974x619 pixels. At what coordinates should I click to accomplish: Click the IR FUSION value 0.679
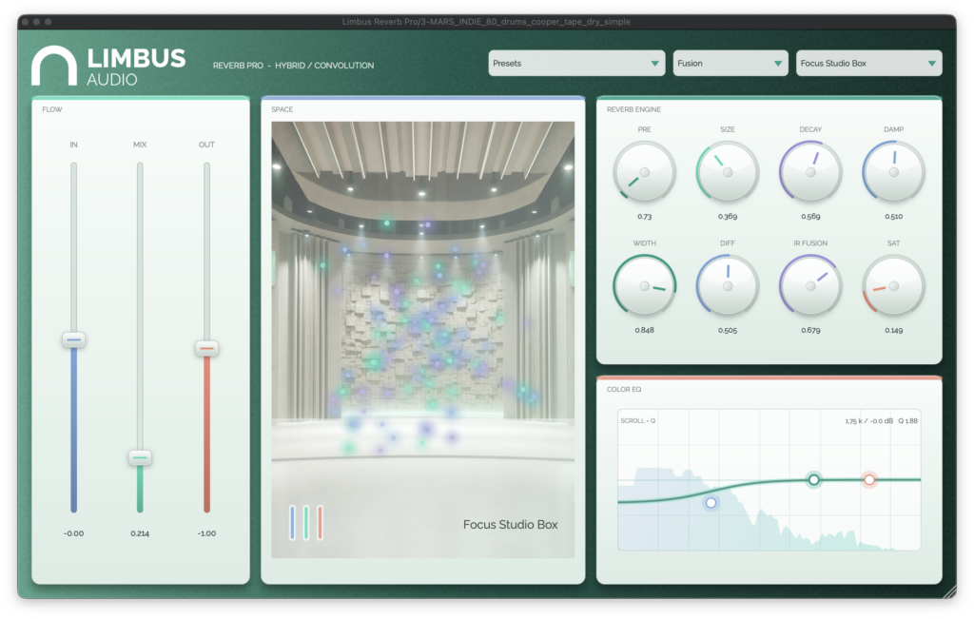point(810,330)
